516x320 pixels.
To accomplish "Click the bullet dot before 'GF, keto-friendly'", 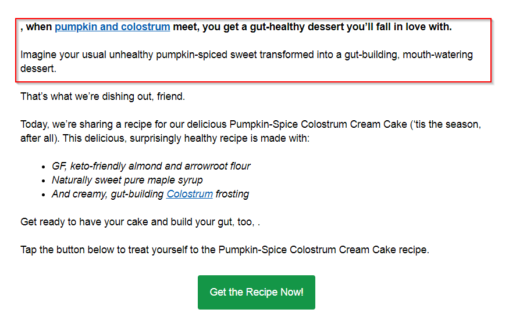I will coord(44,167).
